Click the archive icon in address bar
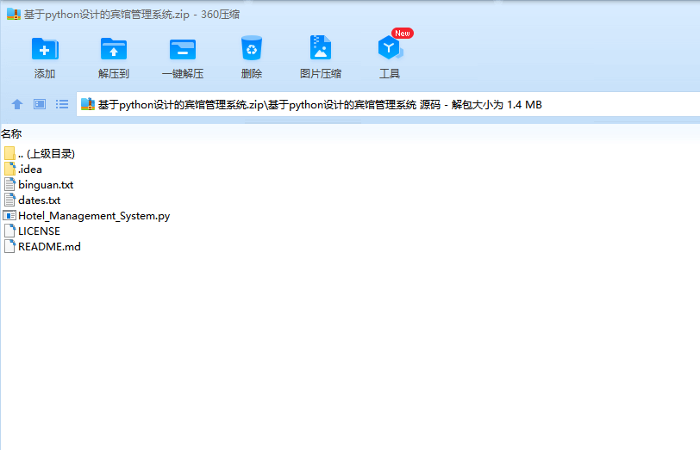Image resolution: width=700 pixels, height=450 pixels. [x=88, y=104]
